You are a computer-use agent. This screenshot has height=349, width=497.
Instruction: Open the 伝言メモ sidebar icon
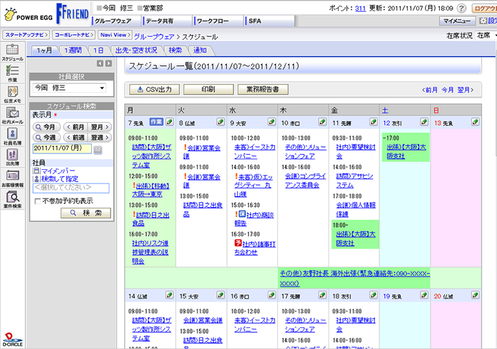(x=12, y=94)
